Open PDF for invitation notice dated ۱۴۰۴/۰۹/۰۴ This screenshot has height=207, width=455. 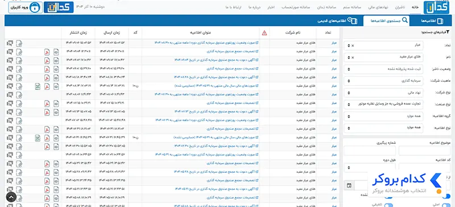[x=47, y=60]
